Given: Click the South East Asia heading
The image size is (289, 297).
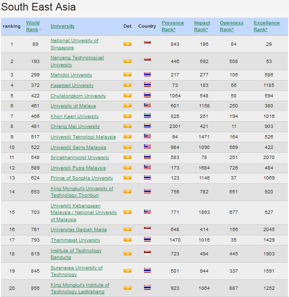Looking at the screenshot, I should click(39, 7).
